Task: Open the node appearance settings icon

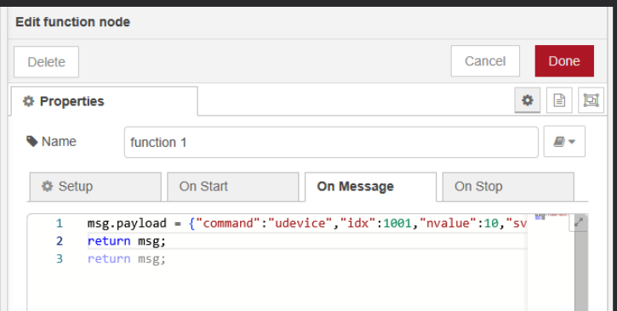Action: (x=591, y=100)
